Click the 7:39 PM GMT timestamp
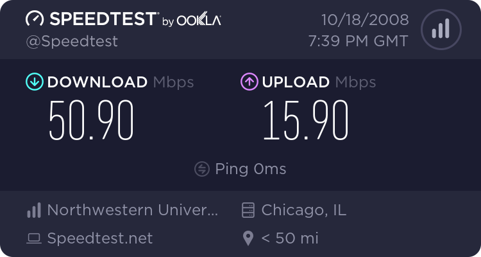The image size is (481, 257). [x=358, y=41]
